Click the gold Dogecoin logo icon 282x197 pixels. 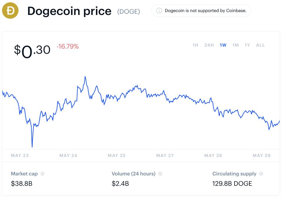10,11
